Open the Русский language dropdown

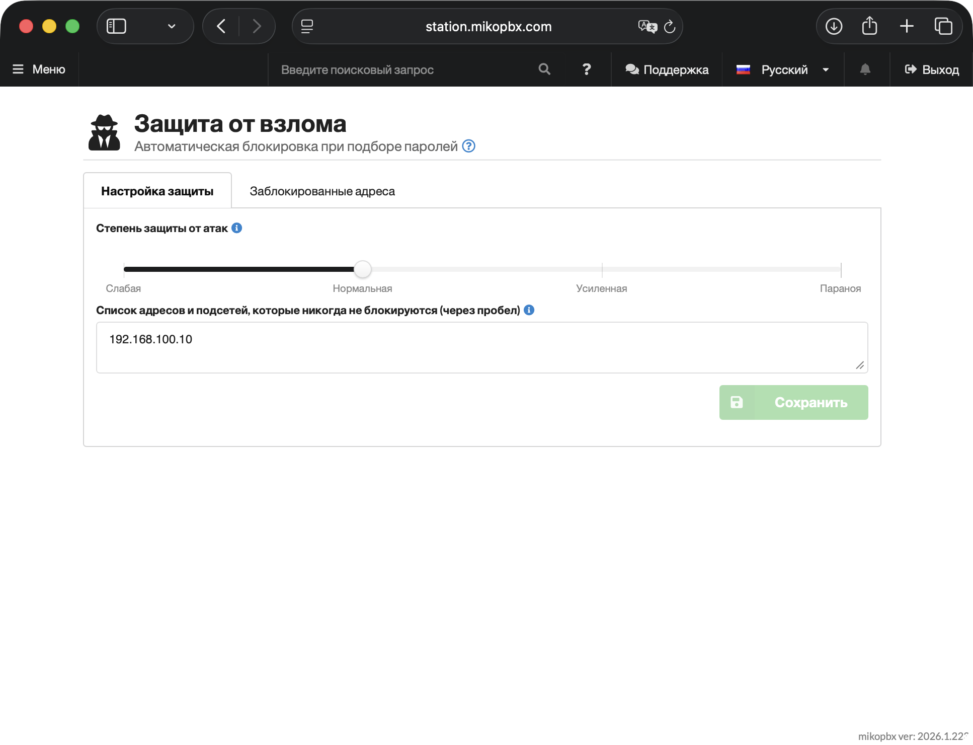[x=783, y=69]
